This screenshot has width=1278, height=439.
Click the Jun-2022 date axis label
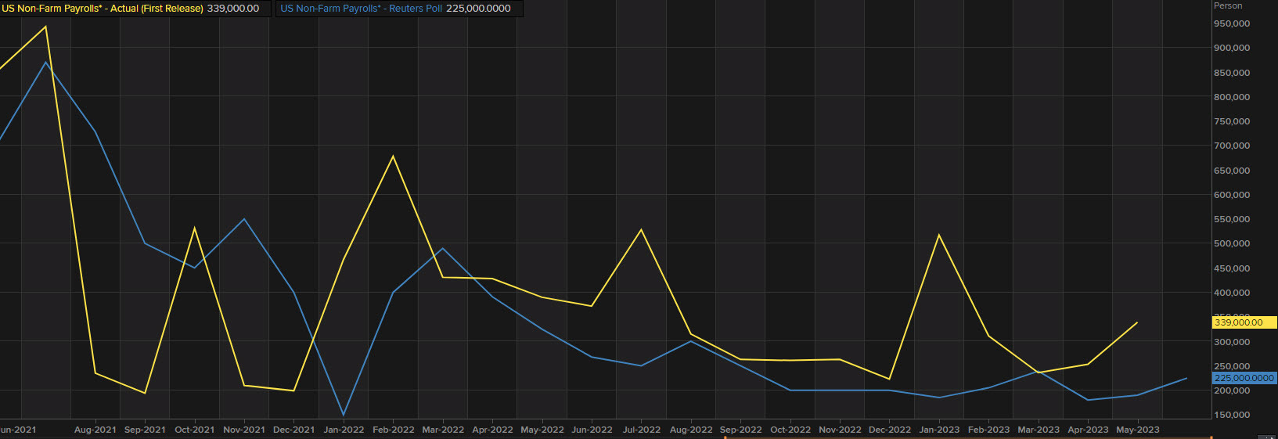tap(592, 430)
